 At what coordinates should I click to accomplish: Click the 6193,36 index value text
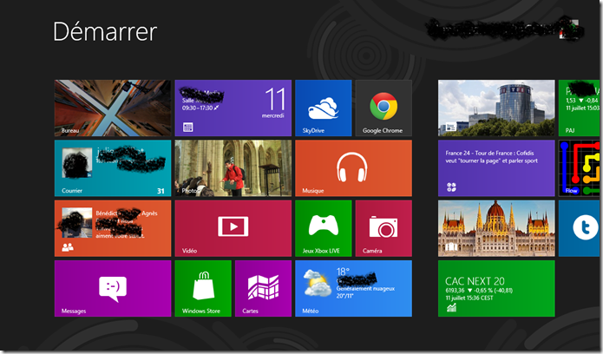455,291
